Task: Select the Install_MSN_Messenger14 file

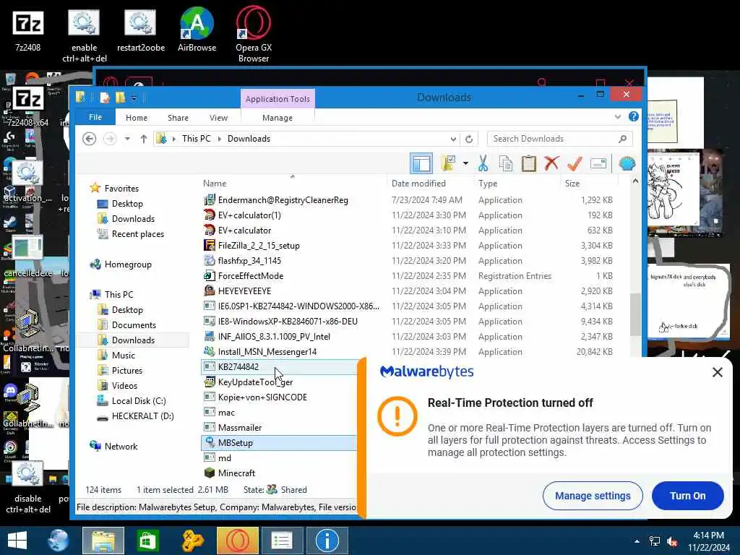Action: tap(267, 352)
